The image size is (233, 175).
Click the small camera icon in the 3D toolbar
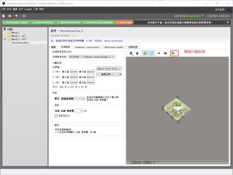pos(159,53)
